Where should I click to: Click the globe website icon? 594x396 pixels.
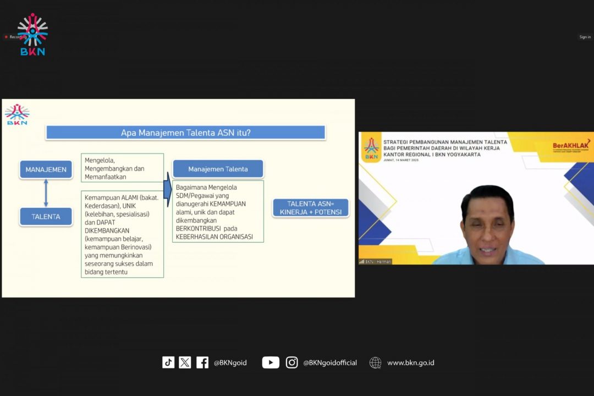(x=376, y=362)
